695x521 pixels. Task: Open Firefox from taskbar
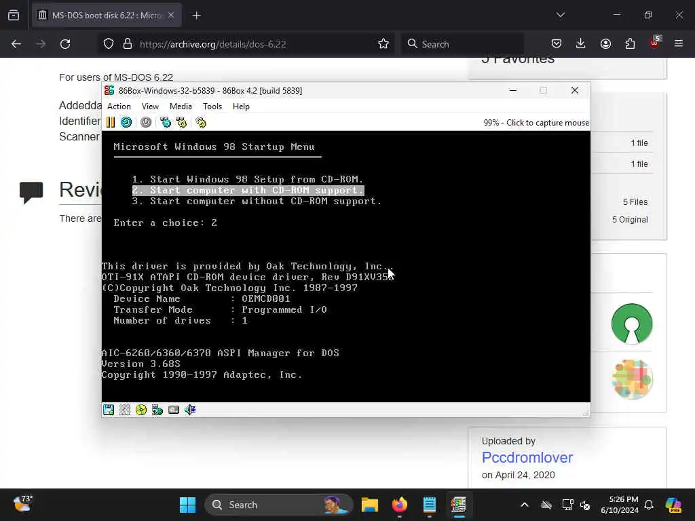tap(399, 505)
